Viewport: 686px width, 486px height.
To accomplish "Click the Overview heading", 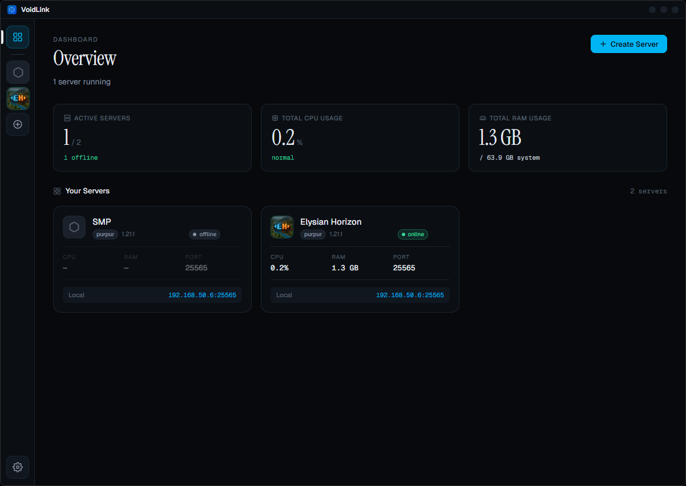I will point(84,58).
